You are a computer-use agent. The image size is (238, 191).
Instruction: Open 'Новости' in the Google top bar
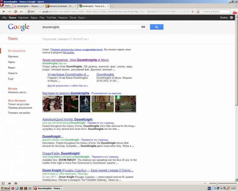click(x=63, y=18)
